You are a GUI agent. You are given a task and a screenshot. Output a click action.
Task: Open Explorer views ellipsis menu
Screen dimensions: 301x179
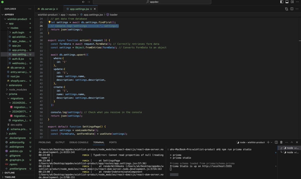click(30, 9)
